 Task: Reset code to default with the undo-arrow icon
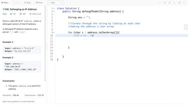[x=170, y=3]
